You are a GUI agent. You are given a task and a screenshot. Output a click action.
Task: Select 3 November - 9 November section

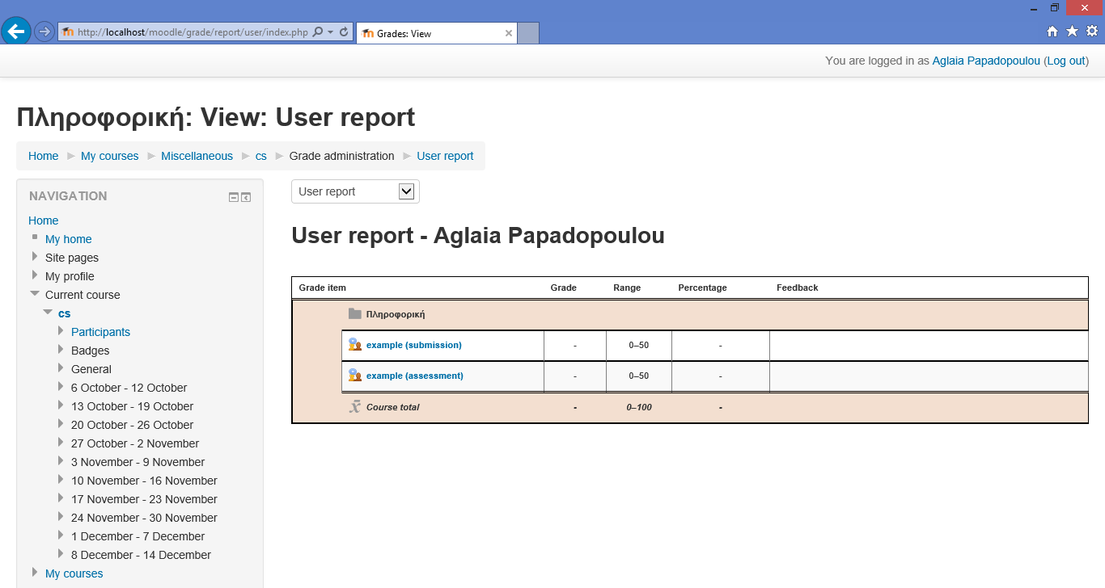138,462
